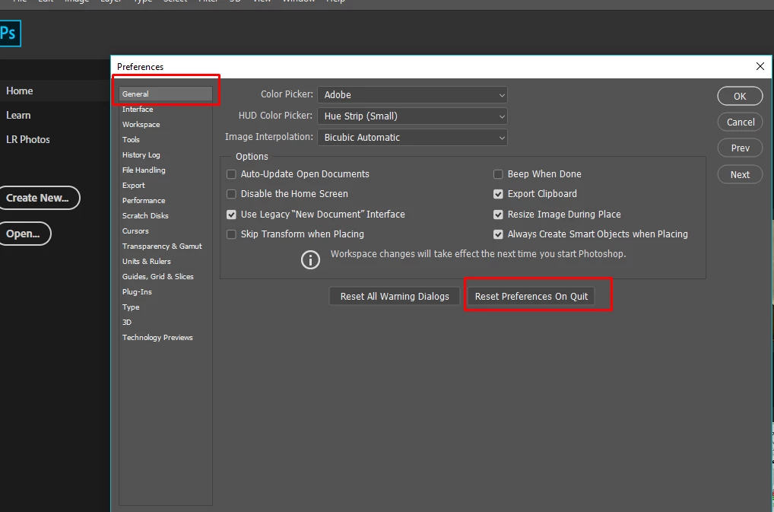Select History Log in the category list

(x=141, y=155)
